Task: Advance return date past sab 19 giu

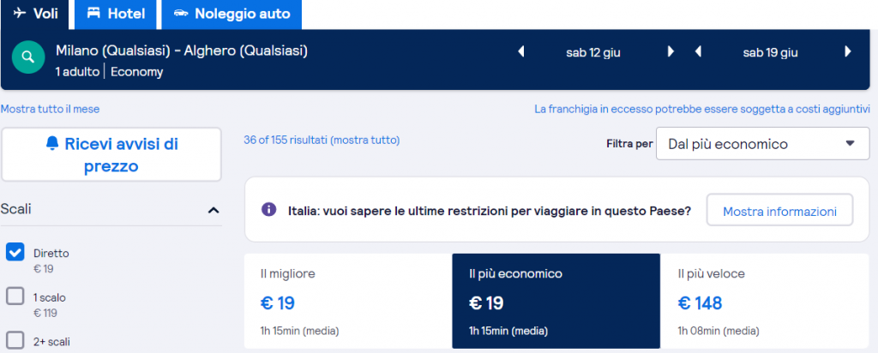Action: coord(848,52)
